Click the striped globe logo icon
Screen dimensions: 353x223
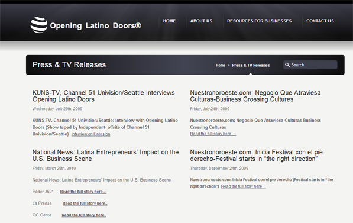[x=39, y=25]
